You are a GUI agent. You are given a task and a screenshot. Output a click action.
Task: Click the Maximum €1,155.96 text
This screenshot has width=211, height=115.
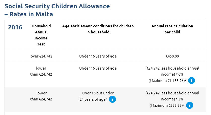[167, 81]
